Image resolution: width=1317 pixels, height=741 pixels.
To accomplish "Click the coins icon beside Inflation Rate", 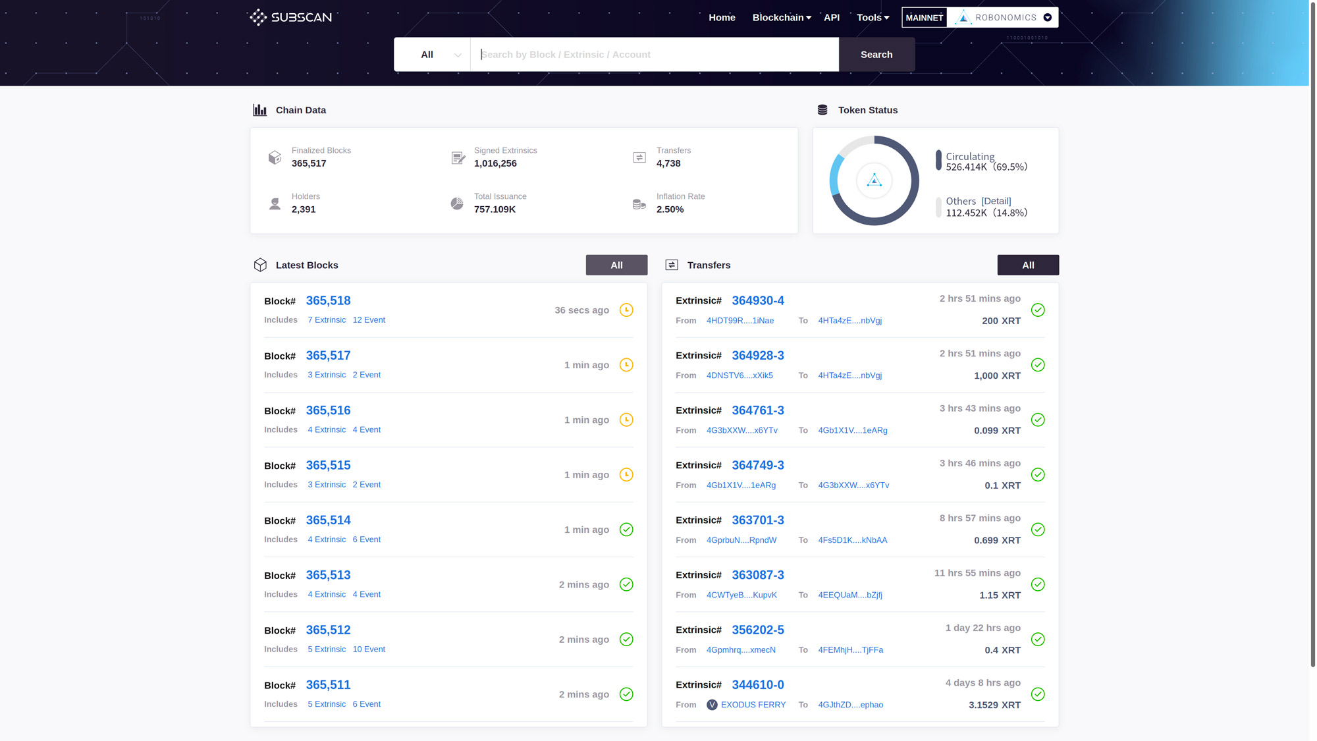I will pos(638,204).
